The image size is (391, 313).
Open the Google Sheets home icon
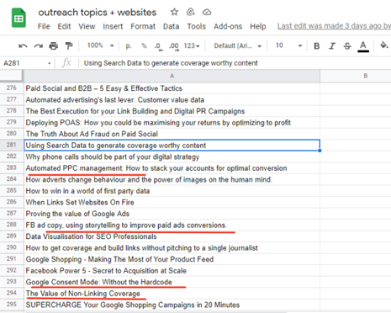tap(18, 19)
